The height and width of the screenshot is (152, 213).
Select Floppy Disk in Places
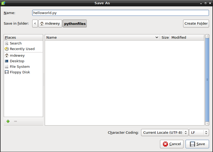[23, 72]
